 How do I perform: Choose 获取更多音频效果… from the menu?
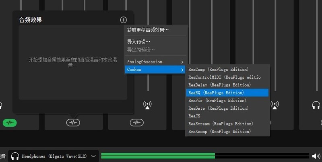tap(155, 30)
